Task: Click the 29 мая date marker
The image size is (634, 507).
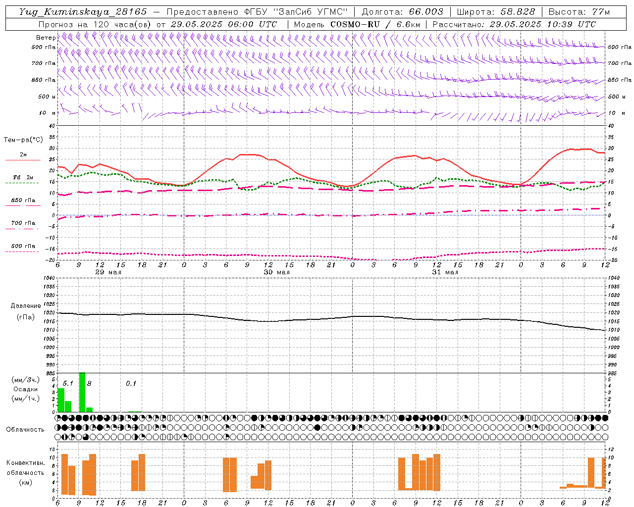Action: click(x=108, y=272)
